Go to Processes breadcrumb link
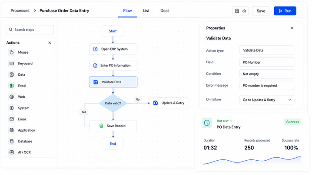This screenshot has height=175, width=312. coord(20,11)
